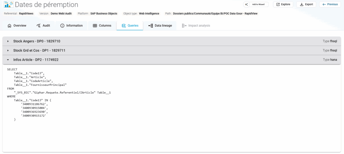The width and height of the screenshot is (344, 154).
Task: Click the "_SYS_BIC" ZArticle table line
Action: point(62,93)
